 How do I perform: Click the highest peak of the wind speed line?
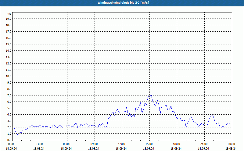pos(151,95)
